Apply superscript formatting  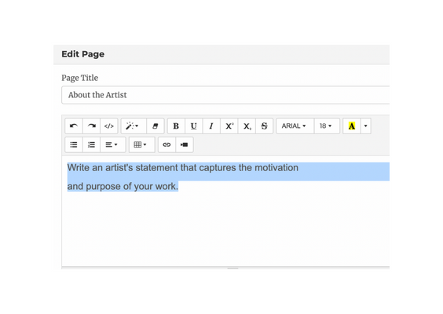click(x=229, y=126)
